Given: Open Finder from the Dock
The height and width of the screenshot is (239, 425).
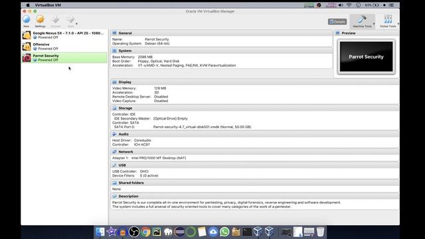Looking at the screenshot, I should click(100, 232).
